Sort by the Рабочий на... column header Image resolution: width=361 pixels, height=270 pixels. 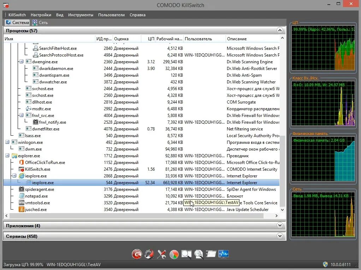click(170, 39)
